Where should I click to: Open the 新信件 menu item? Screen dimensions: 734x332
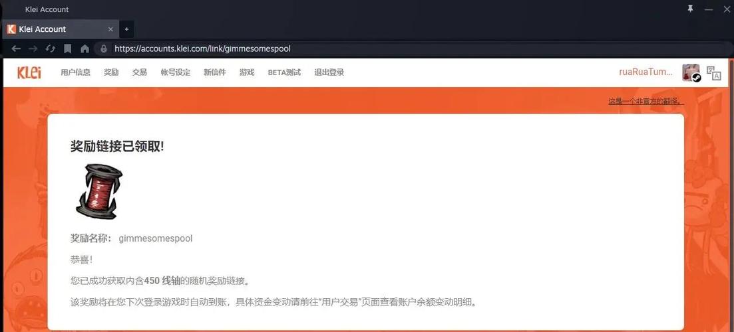coord(215,72)
